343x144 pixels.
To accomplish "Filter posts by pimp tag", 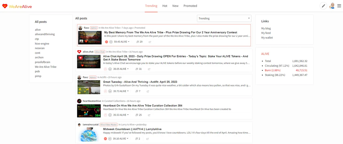I will [38, 76].
